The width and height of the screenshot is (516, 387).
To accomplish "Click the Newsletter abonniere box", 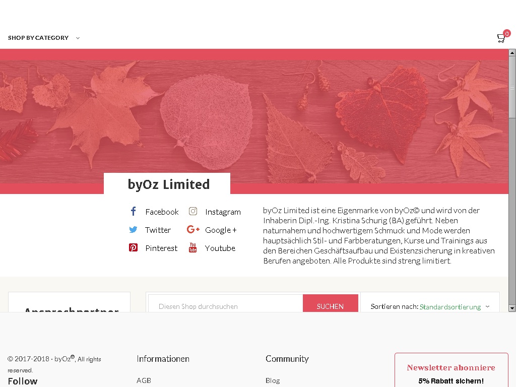I will pos(451,370).
